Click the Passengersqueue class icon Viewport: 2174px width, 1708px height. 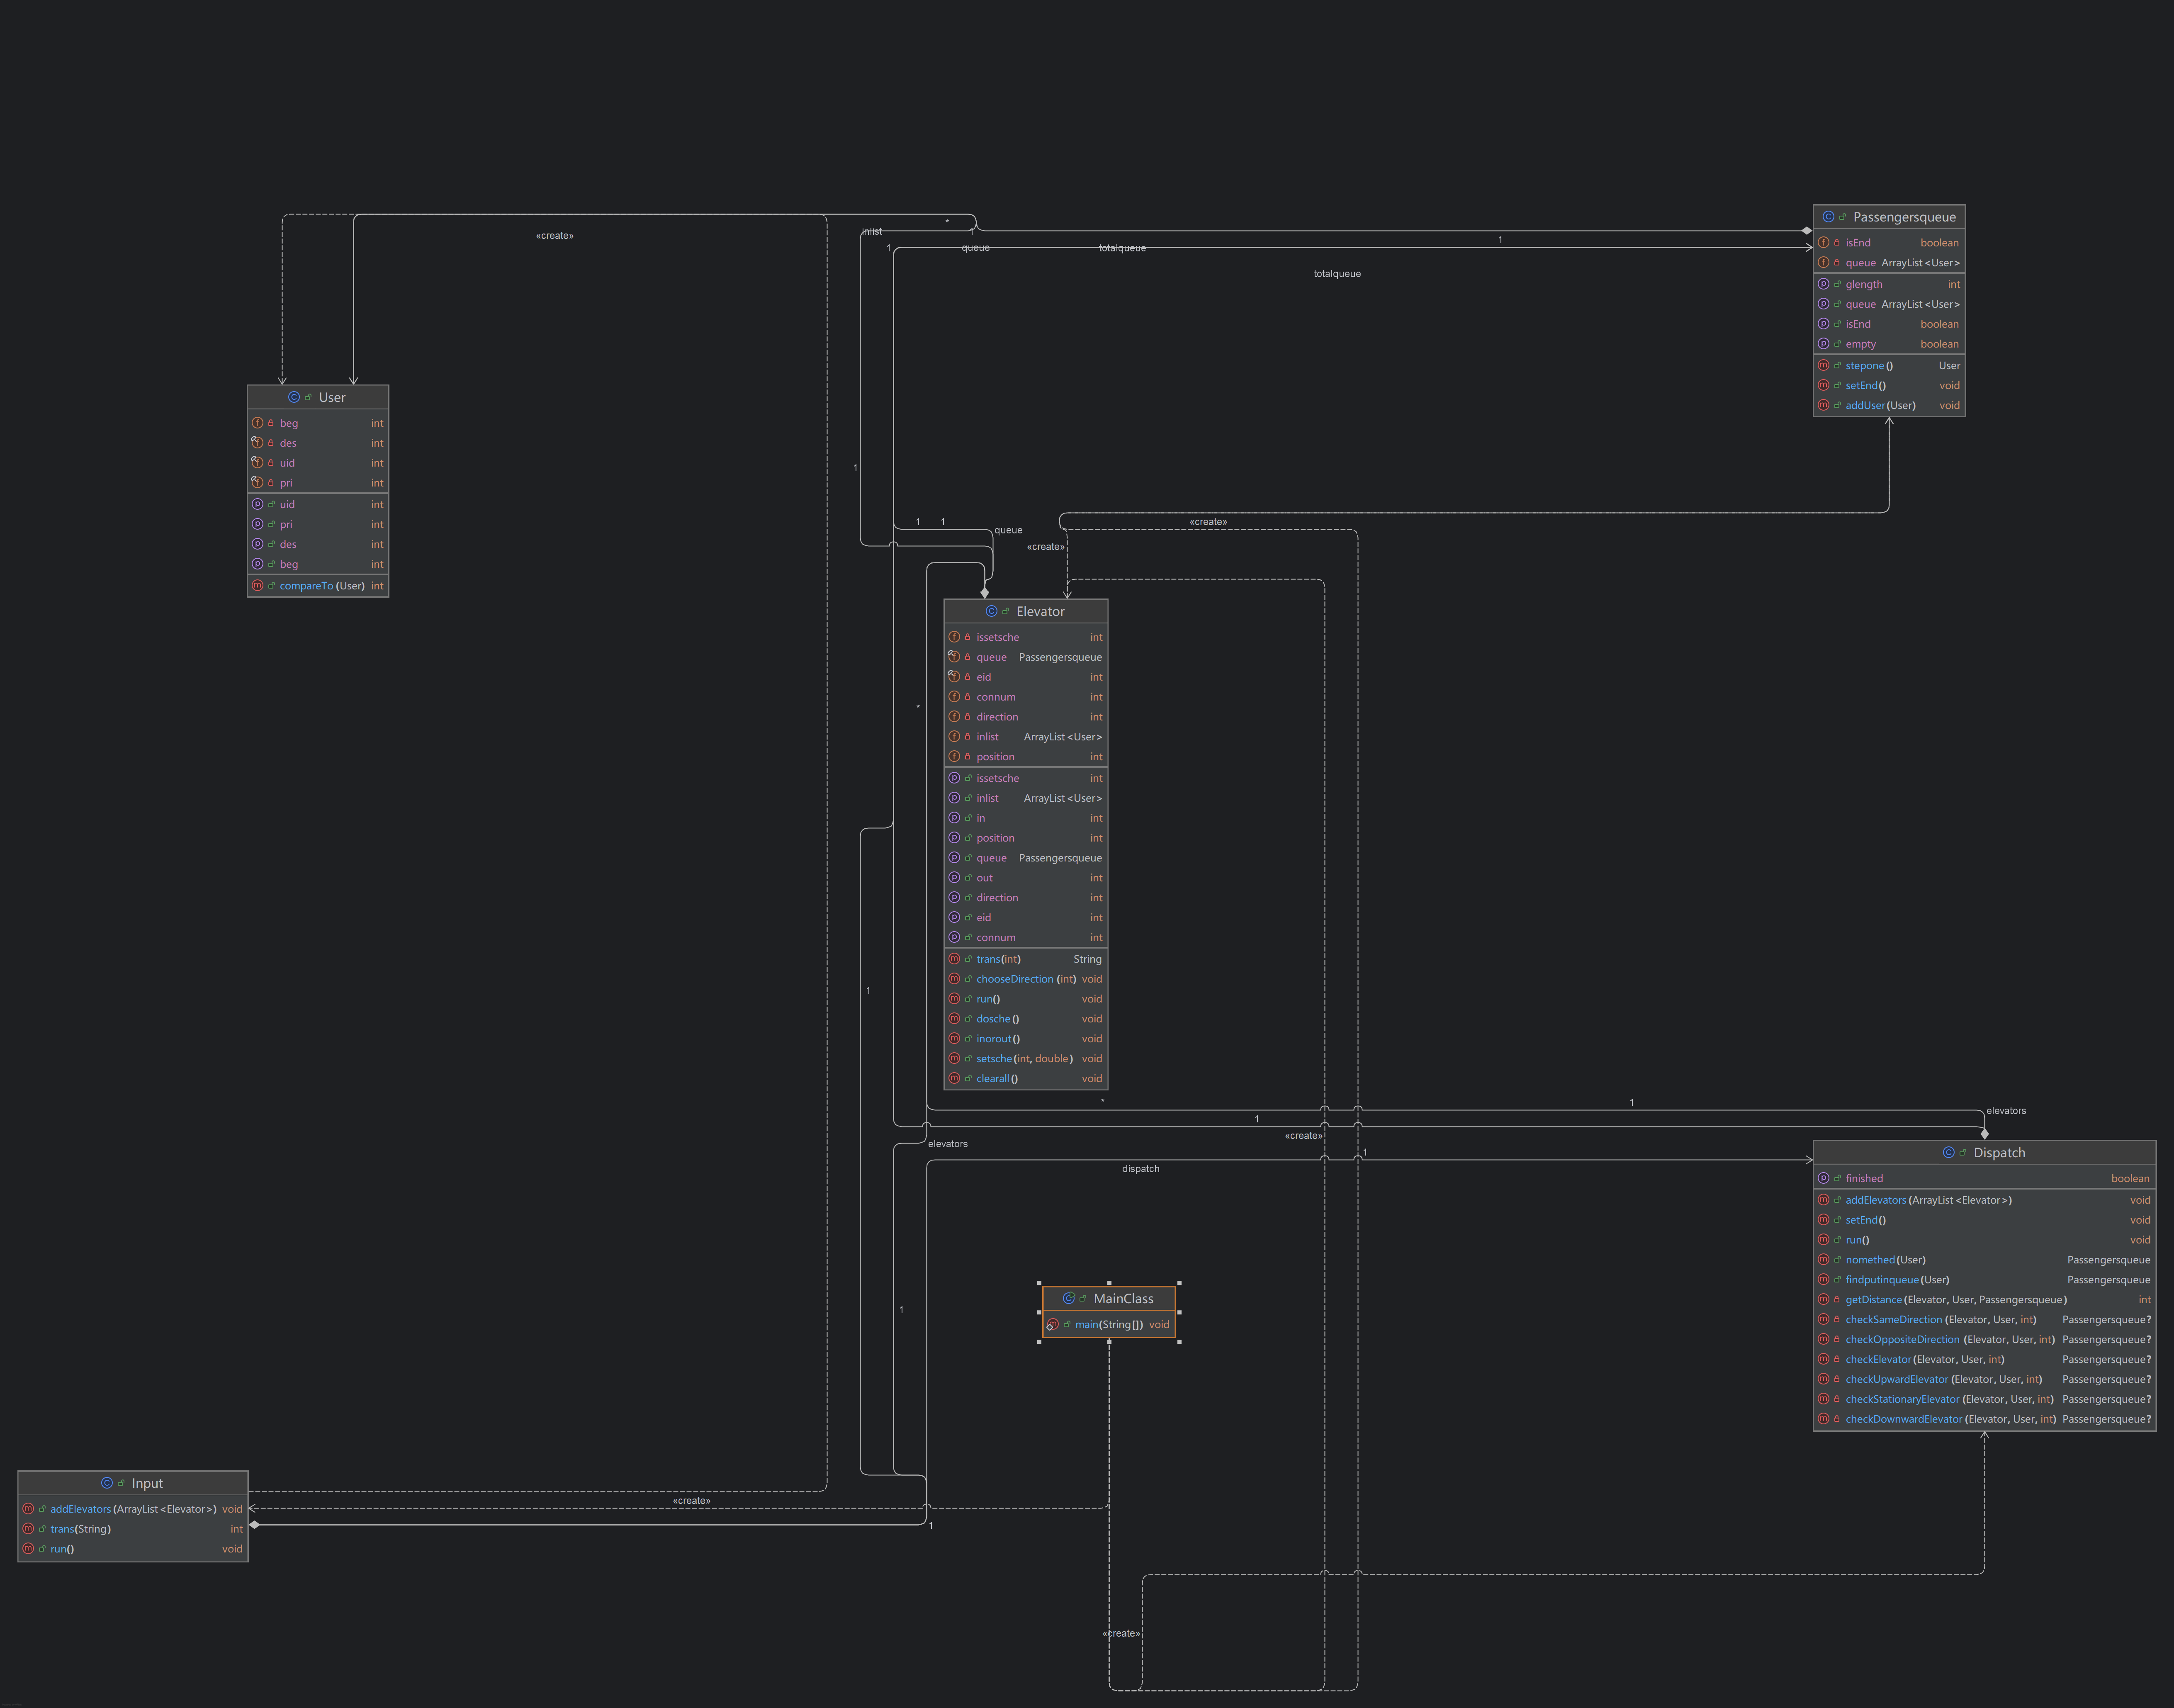point(1828,217)
